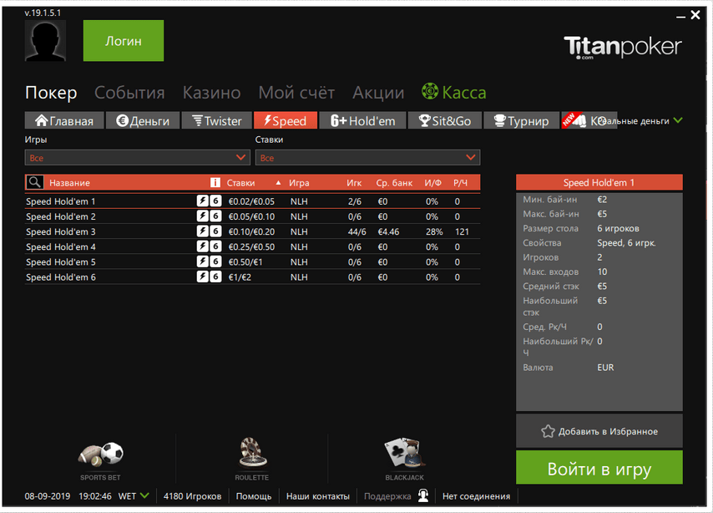Click the 4180 Игроков status

tap(192, 496)
